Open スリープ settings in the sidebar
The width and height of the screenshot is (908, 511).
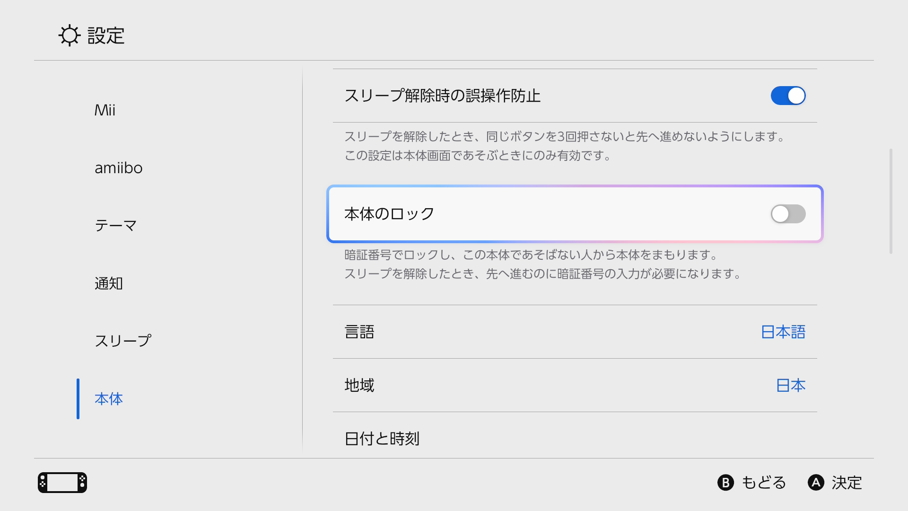(123, 341)
